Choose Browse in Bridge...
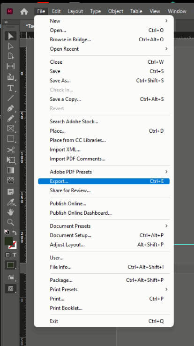Viewport: 194px width, 346px height. point(104,39)
